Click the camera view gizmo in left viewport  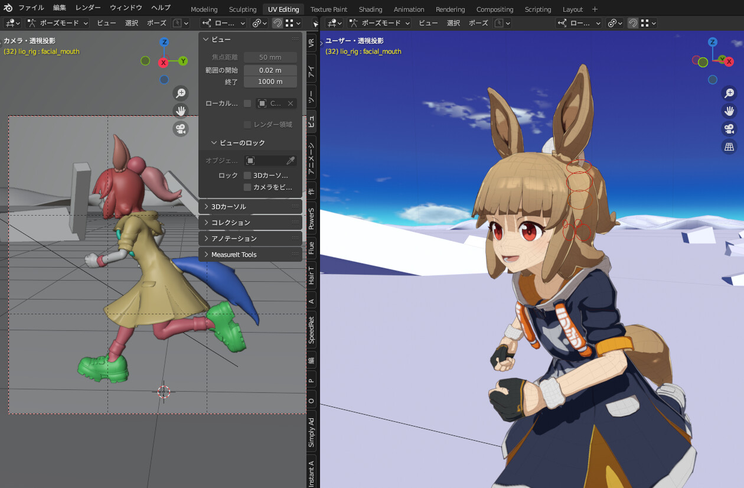[181, 129]
